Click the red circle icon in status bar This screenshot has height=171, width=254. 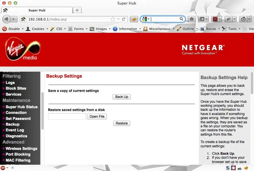[233, 168]
